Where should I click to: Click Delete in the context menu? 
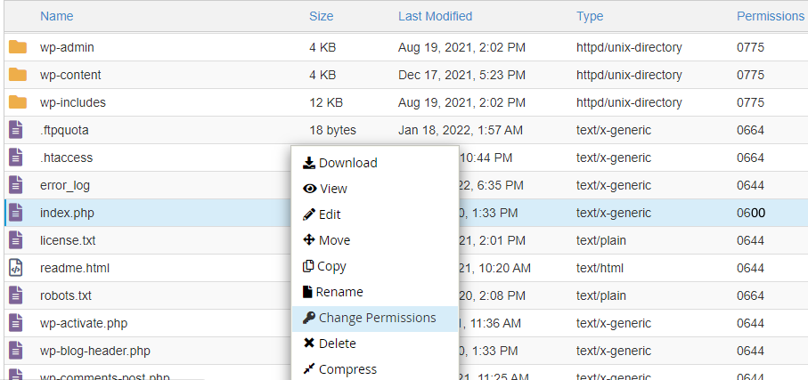336,344
